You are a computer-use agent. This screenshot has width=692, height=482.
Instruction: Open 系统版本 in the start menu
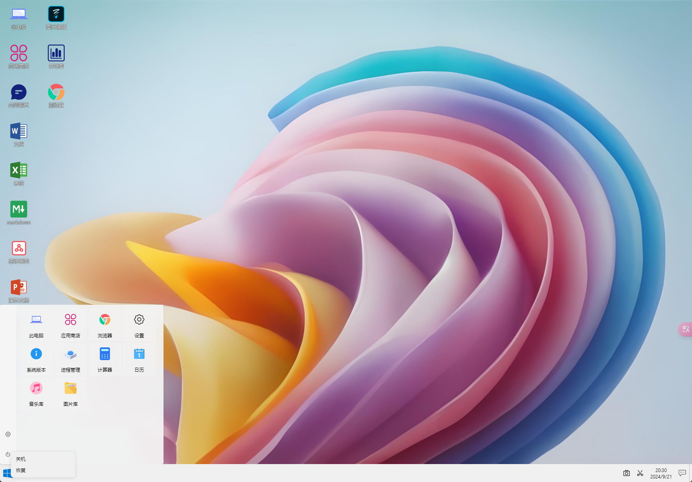point(36,360)
